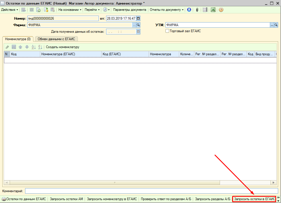Click the Фирма input field
The width and height of the screenshot is (281, 203).
(80, 25)
